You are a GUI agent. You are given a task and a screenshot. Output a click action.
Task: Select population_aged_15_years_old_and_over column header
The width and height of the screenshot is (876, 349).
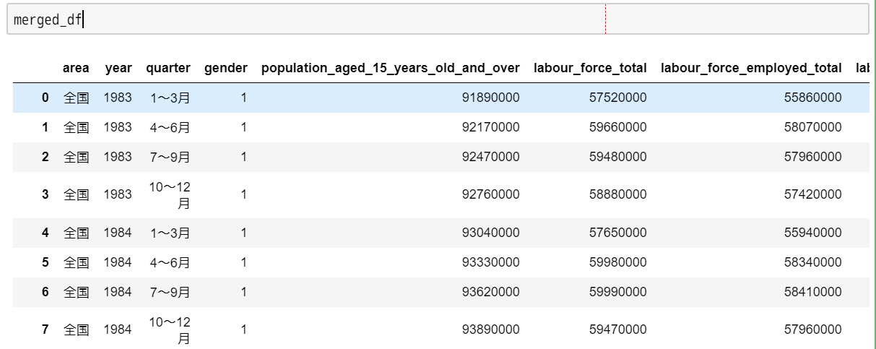(x=391, y=68)
